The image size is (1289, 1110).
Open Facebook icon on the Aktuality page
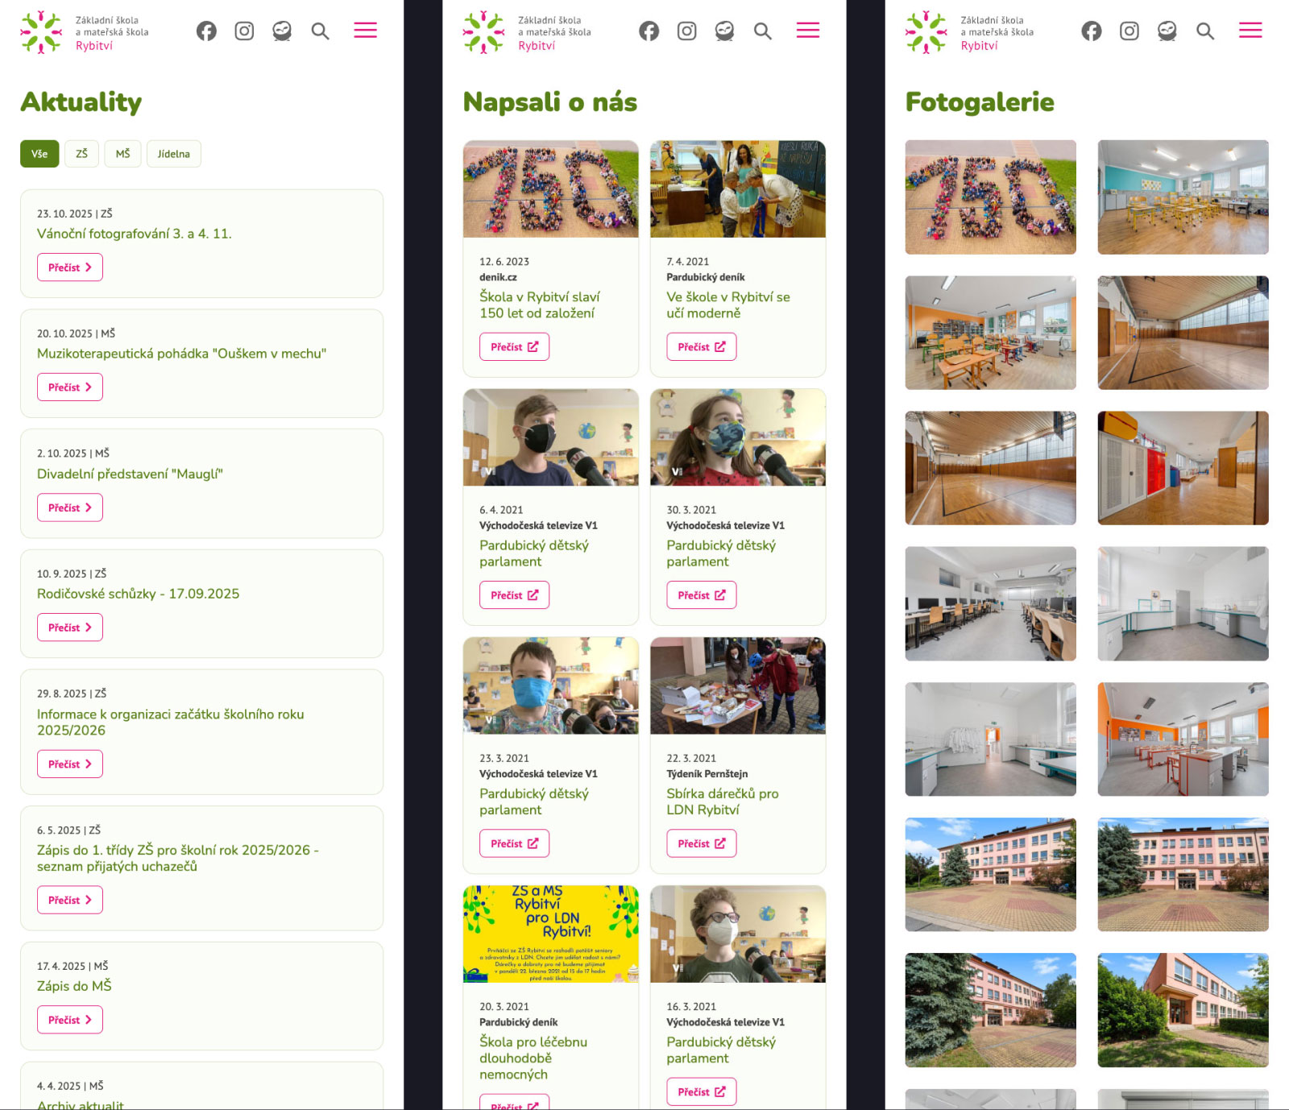[x=206, y=31]
